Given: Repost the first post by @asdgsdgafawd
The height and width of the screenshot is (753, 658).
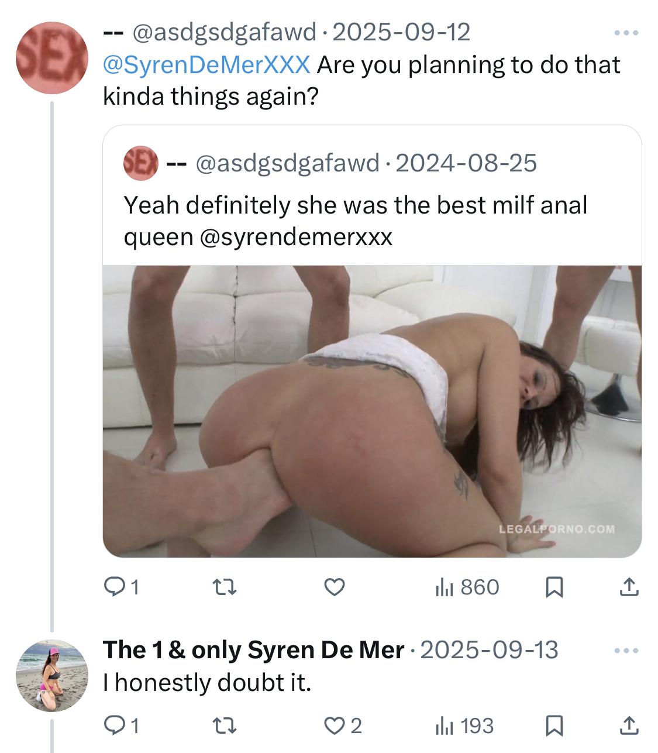Looking at the screenshot, I should (x=226, y=587).
